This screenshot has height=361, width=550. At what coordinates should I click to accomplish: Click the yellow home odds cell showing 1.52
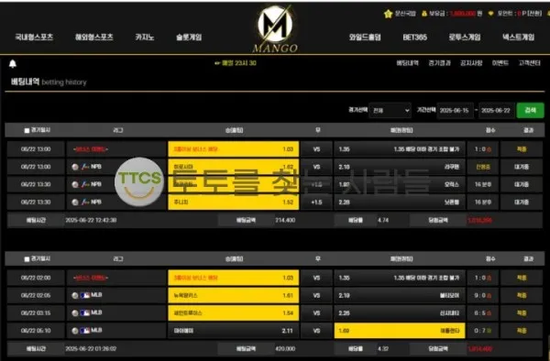[233, 202]
